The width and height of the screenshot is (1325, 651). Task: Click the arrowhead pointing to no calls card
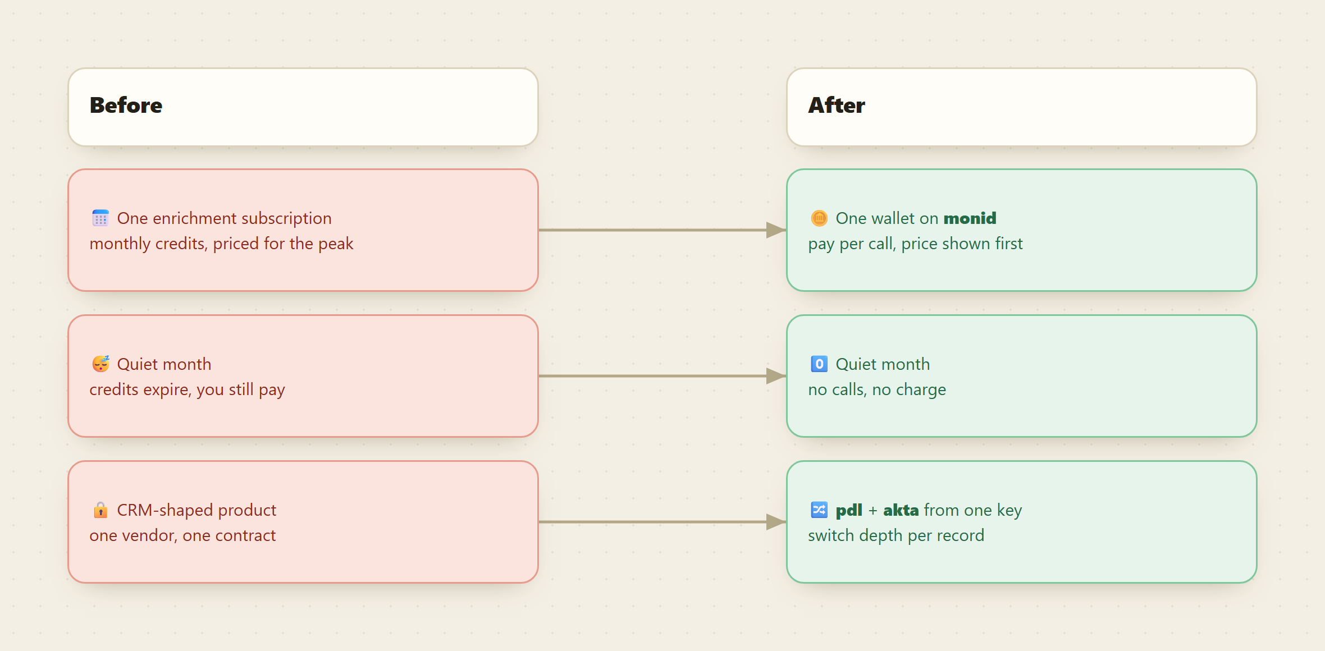(x=776, y=375)
